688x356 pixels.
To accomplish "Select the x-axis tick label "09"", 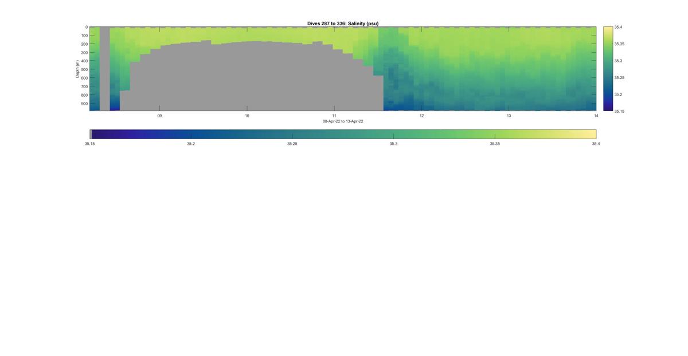I will point(159,116).
